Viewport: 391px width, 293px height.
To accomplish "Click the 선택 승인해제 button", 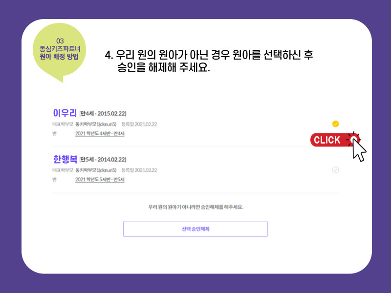I will [195, 229].
